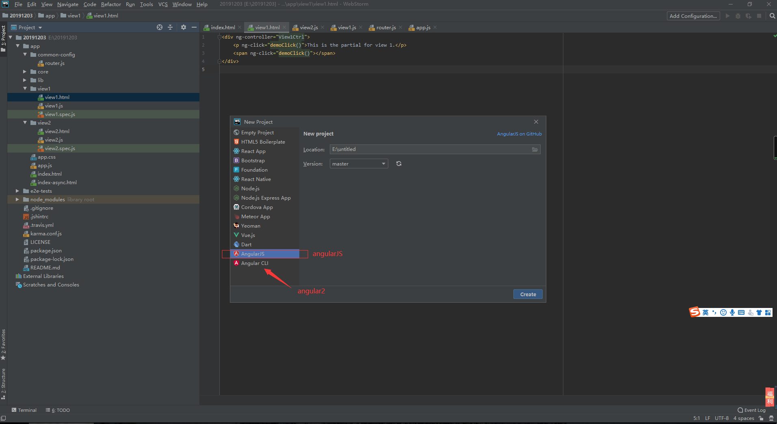Expand the e2e-tests folder

pyautogui.click(x=17, y=191)
